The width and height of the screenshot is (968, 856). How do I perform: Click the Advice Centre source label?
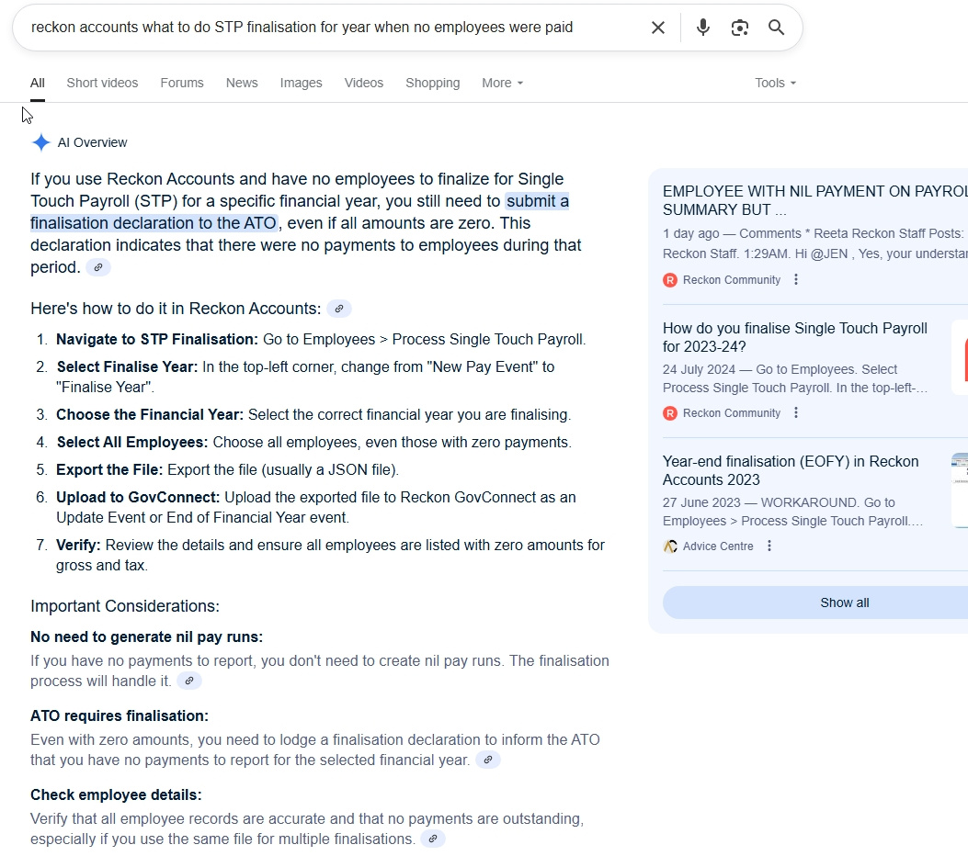718,546
